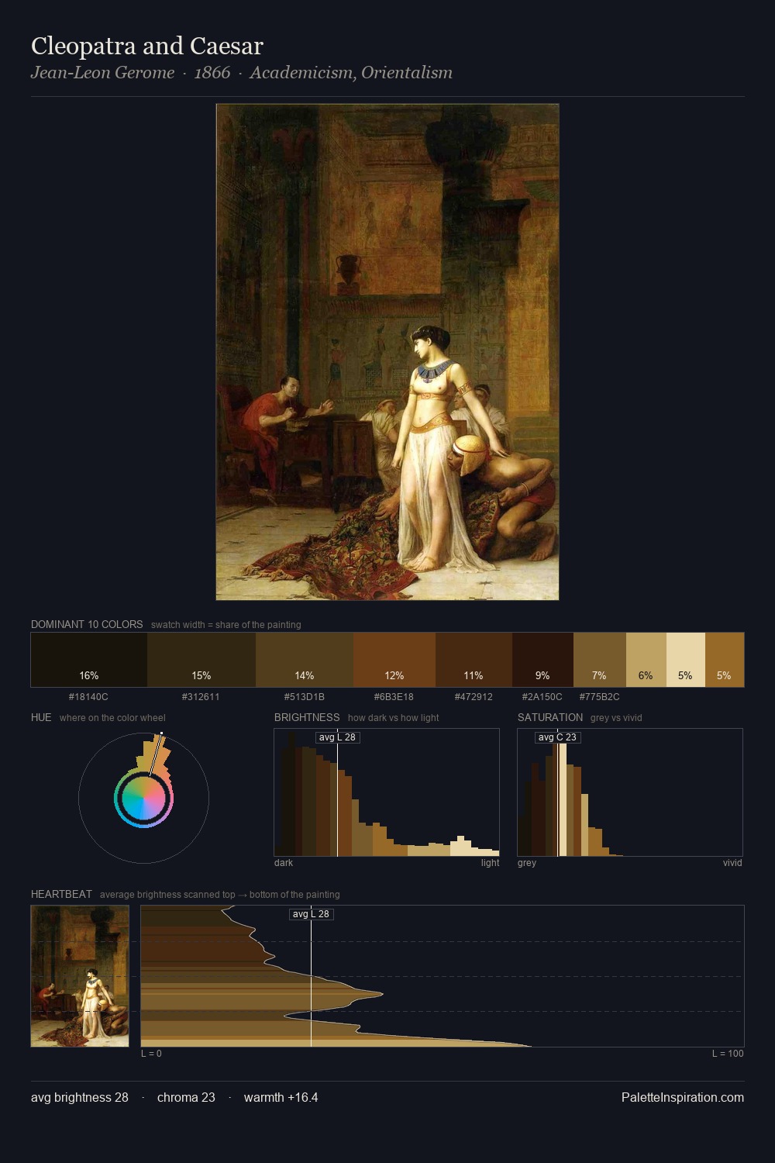Screen dimensions: 775x1163
Task: Click 'how dark vs how light' caption
Action: tap(394, 718)
